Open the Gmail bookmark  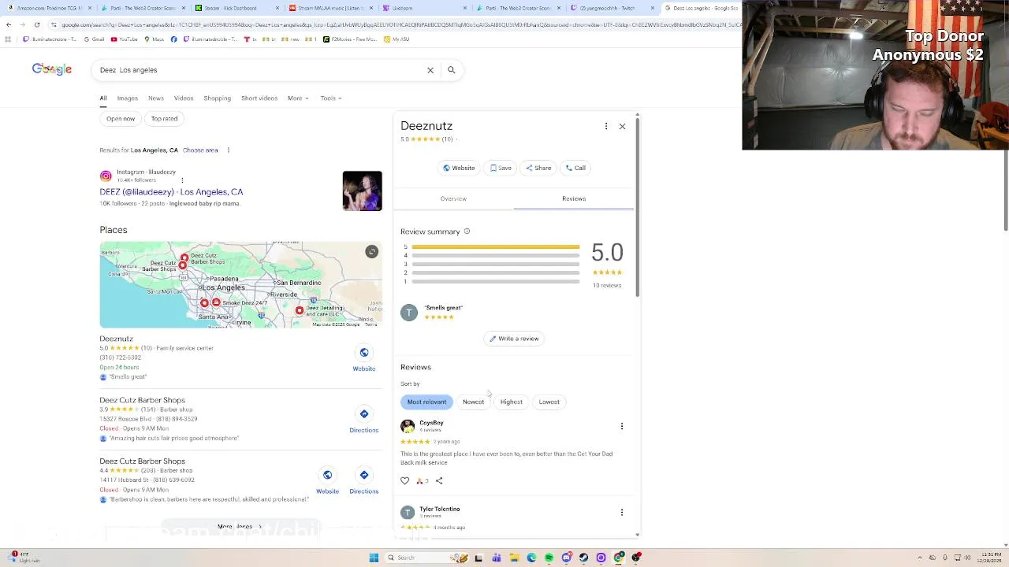[95, 39]
